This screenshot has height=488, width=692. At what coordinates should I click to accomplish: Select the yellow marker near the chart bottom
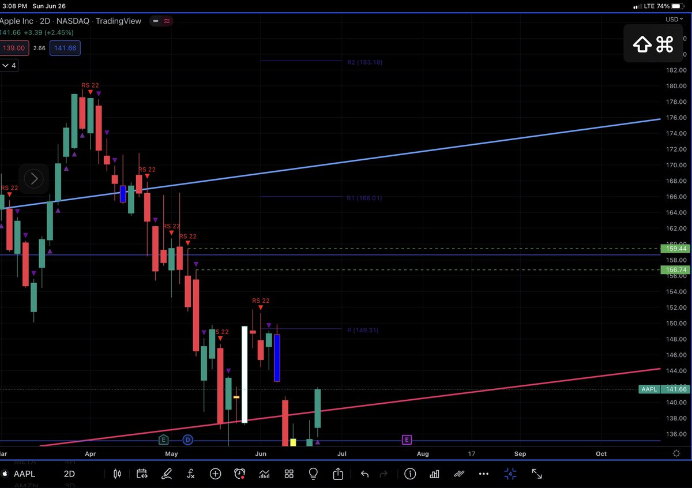point(293,442)
